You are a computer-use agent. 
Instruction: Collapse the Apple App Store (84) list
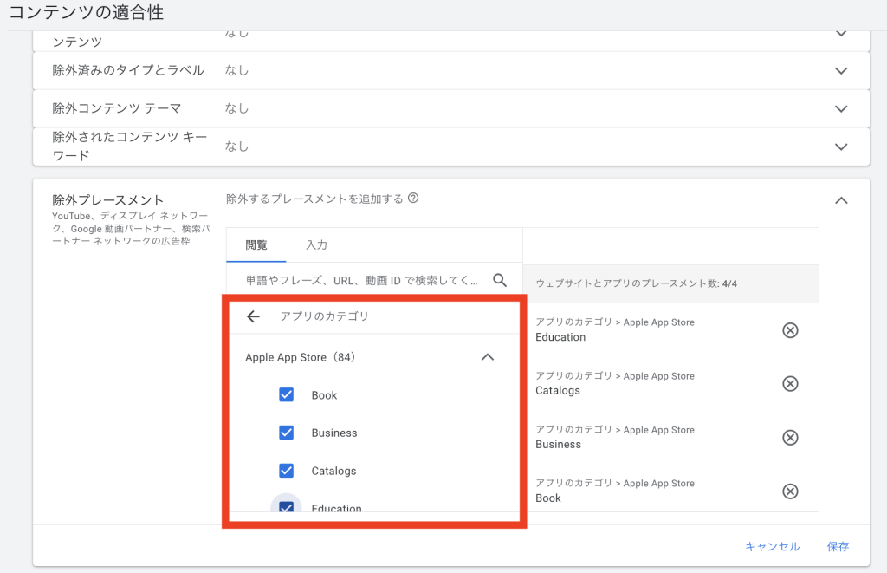[488, 357]
